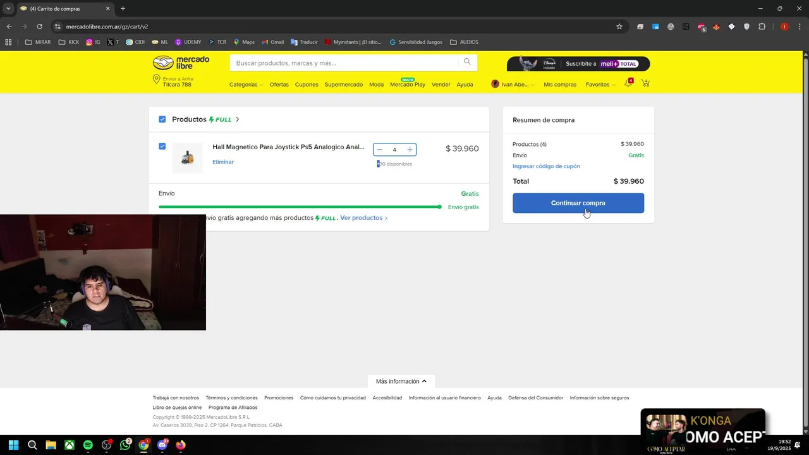Viewport: 809px width, 455px height.
Task: Bookmark this page with the star icon
Action: pyautogui.click(x=619, y=27)
